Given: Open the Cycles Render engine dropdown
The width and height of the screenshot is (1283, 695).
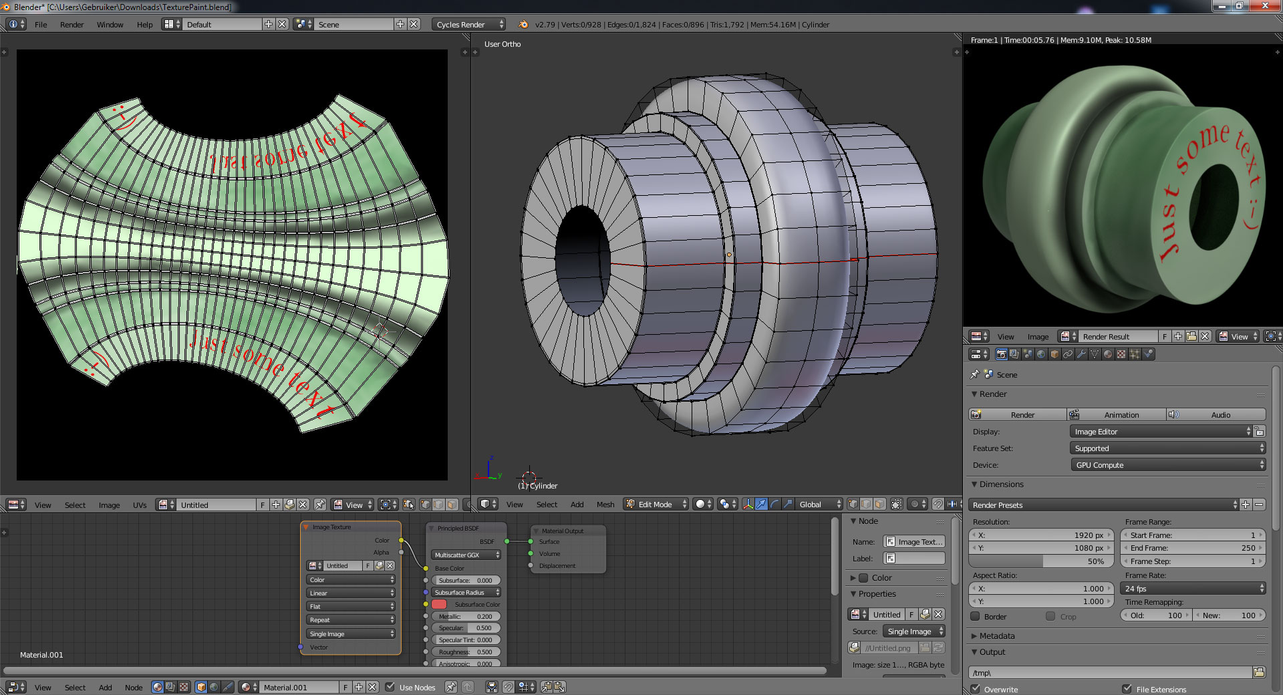Looking at the screenshot, I should tap(468, 25).
